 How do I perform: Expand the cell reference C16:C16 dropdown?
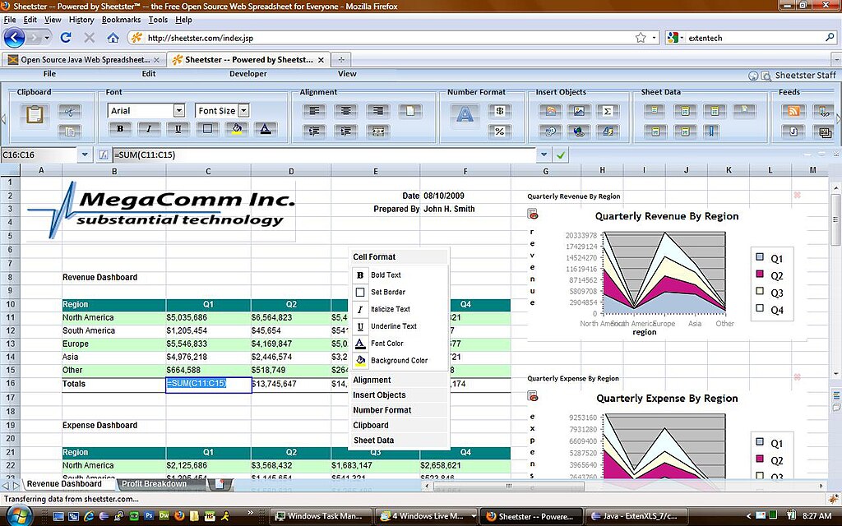(x=85, y=155)
